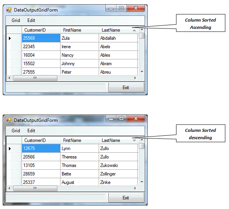Image resolution: width=229 pixels, height=209 pixels.
Task: Click horizontal scroll right arrow in bottom grid
Action: [x=135, y=188]
